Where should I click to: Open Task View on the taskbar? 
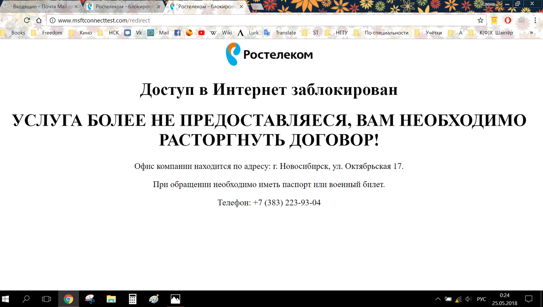point(46,299)
